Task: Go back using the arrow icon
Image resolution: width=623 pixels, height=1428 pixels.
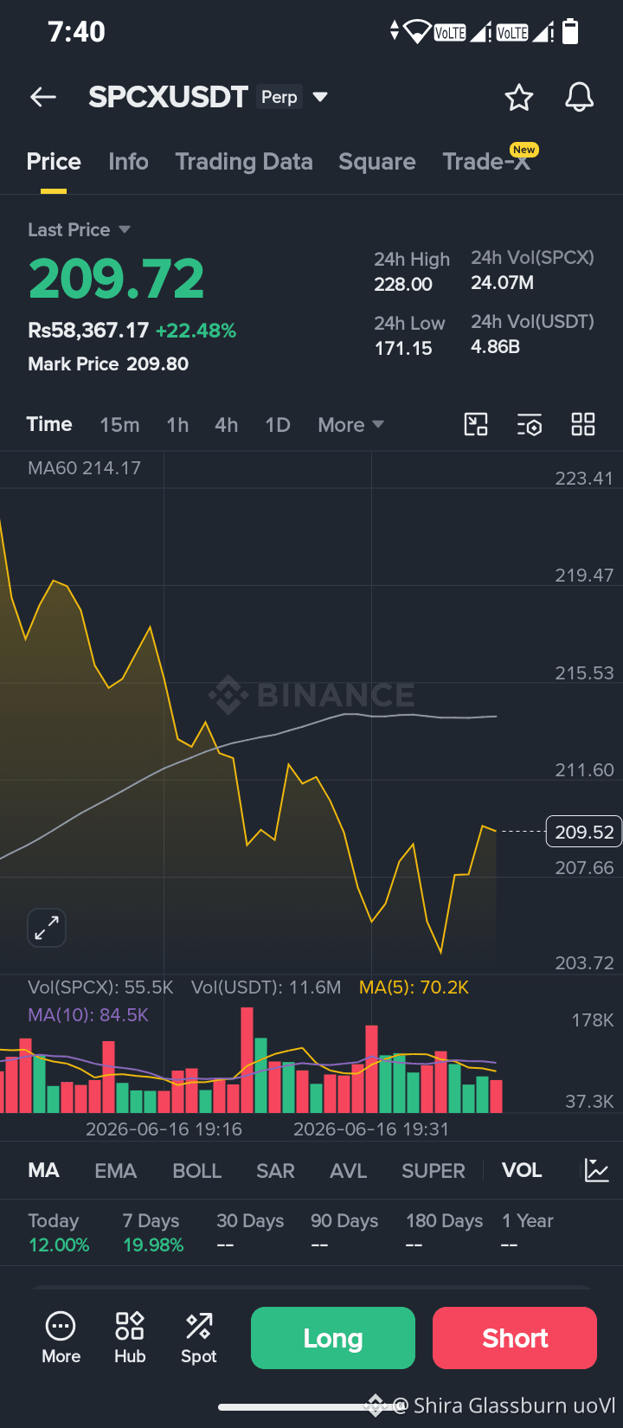Action: [43, 97]
